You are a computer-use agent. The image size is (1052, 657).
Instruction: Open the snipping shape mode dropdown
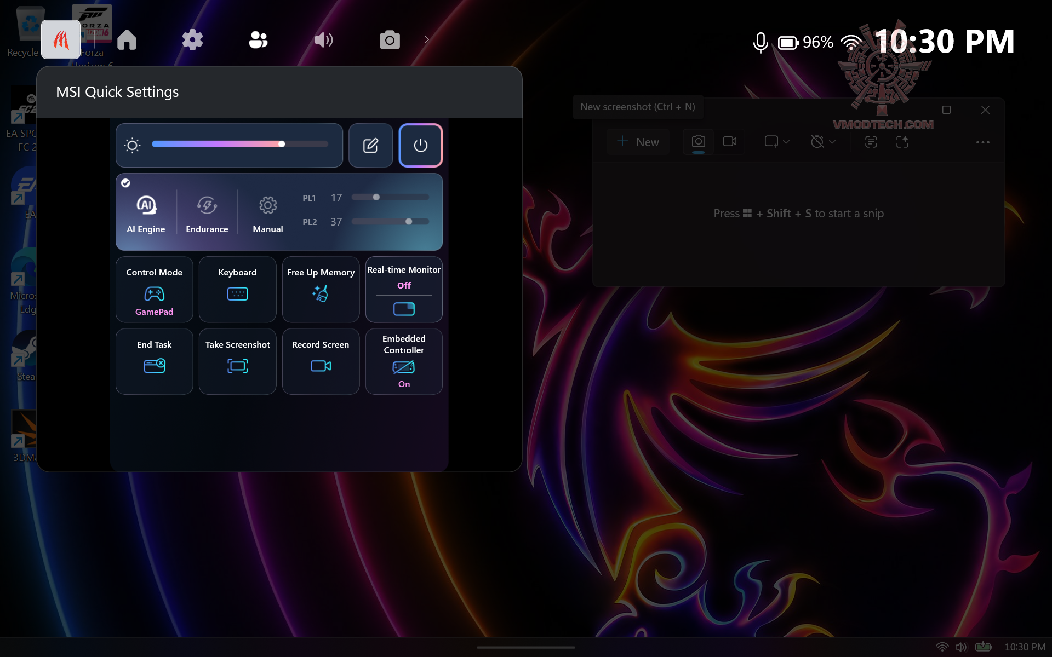click(x=777, y=142)
